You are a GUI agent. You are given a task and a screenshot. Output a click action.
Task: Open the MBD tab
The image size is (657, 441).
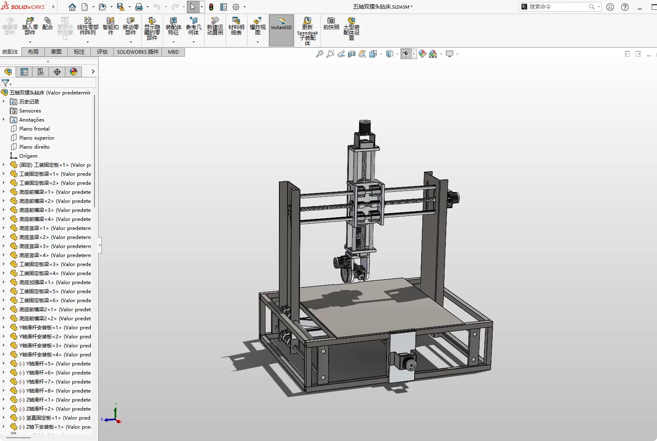[173, 52]
